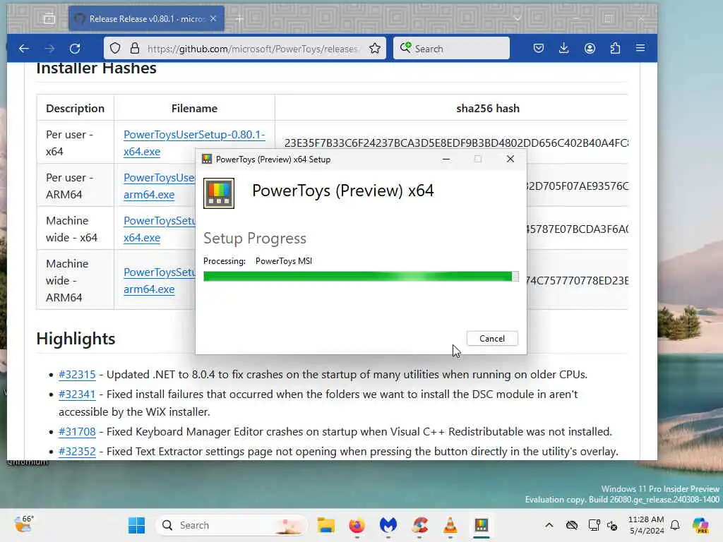This screenshot has width=723, height=542.
Task: Open File Explorer from the taskbar
Action: point(326,525)
